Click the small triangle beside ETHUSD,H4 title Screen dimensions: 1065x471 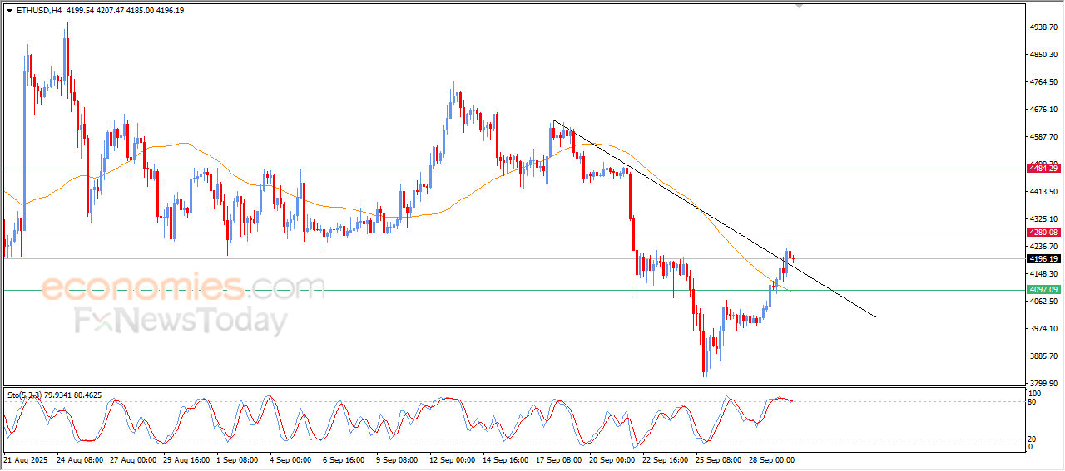9,11
